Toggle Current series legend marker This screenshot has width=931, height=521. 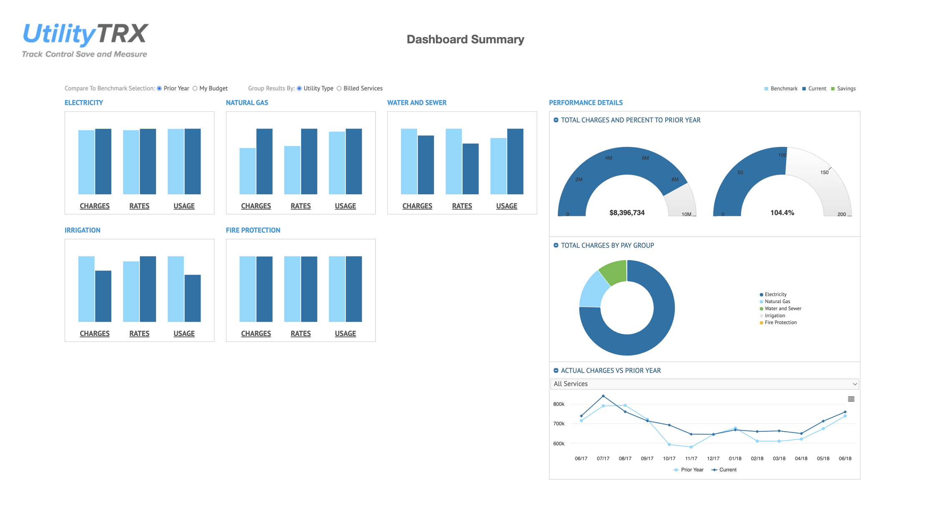pyautogui.click(x=715, y=470)
